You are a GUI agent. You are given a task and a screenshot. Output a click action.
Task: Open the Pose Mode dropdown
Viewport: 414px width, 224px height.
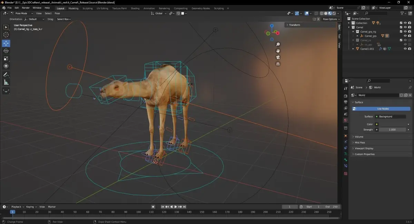pos(22,13)
